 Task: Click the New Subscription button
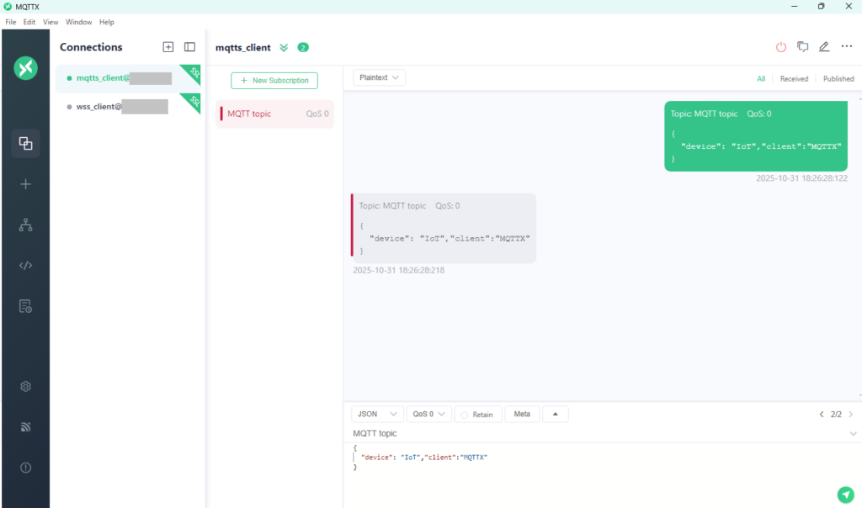274,81
